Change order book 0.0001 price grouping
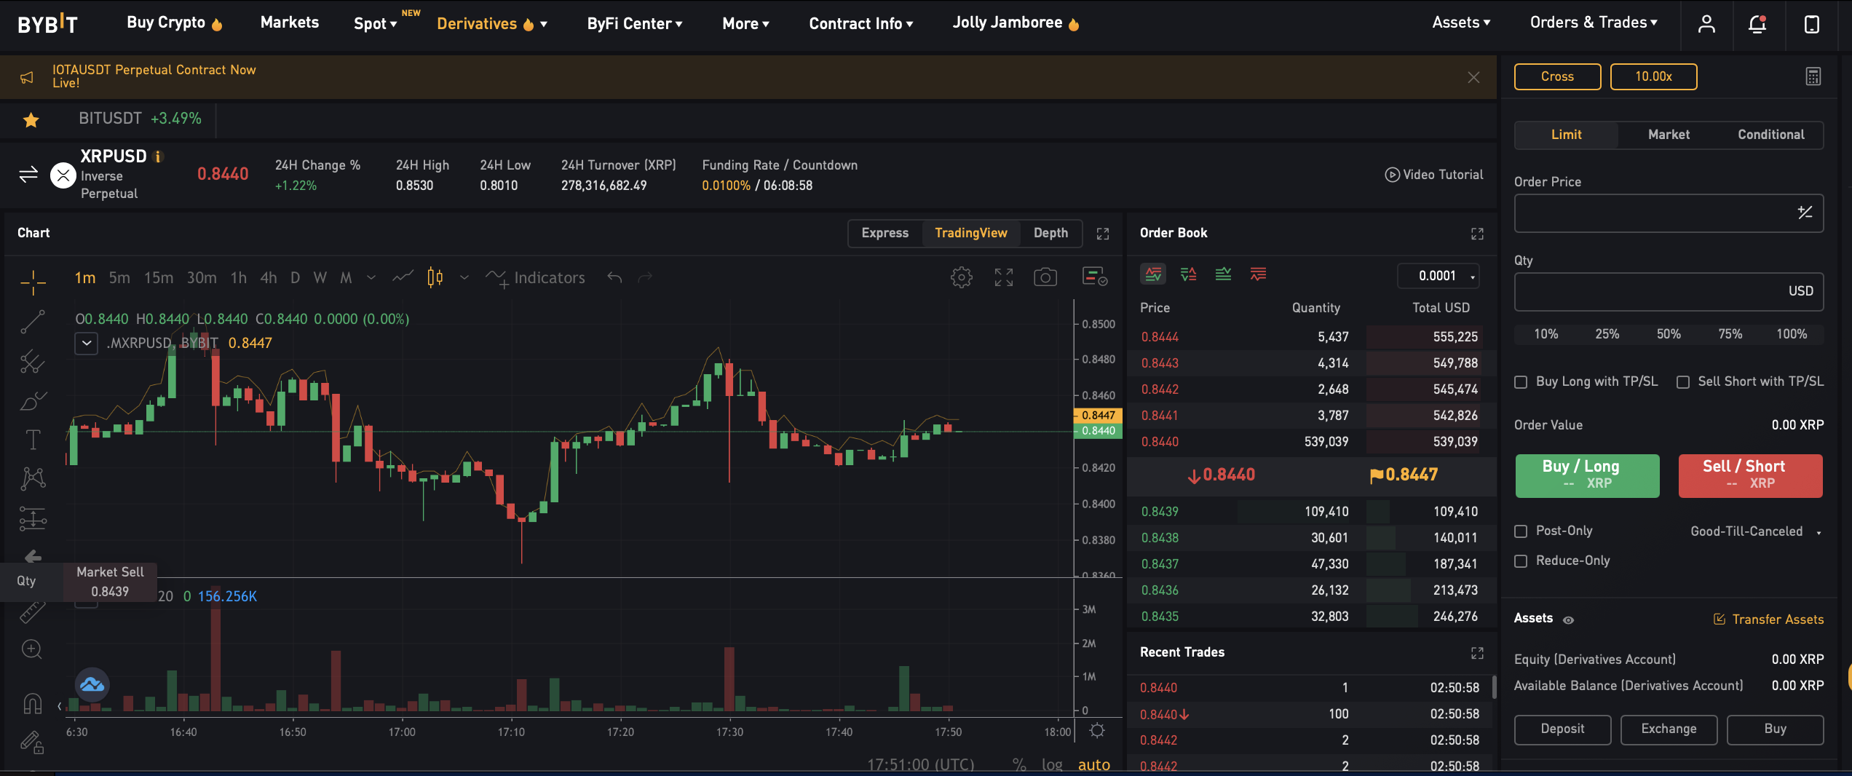 1439,276
